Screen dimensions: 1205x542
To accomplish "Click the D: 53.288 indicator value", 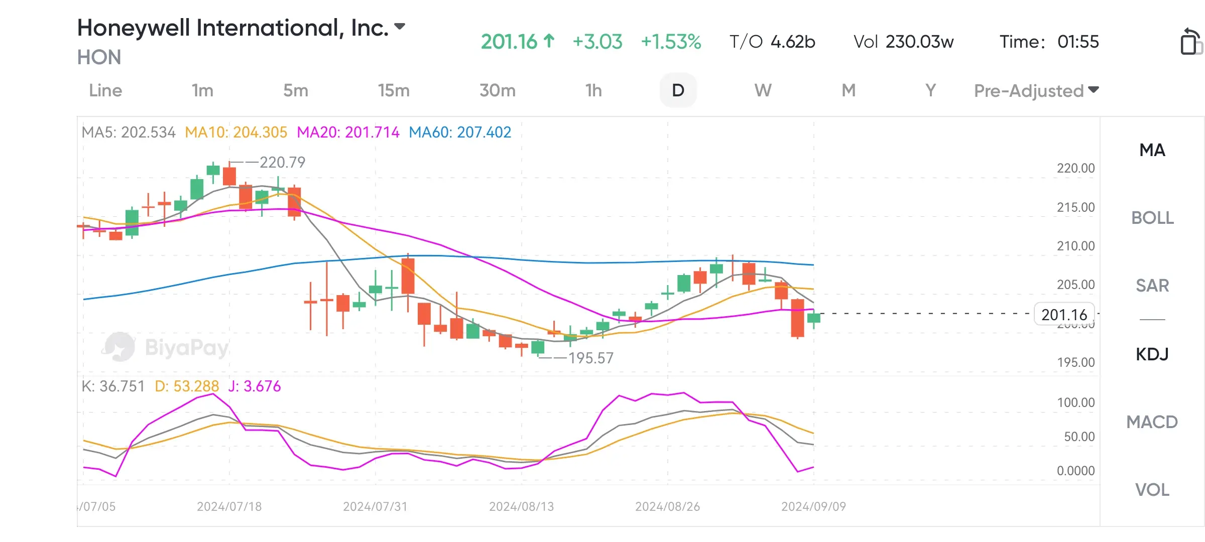I will pyautogui.click(x=187, y=386).
